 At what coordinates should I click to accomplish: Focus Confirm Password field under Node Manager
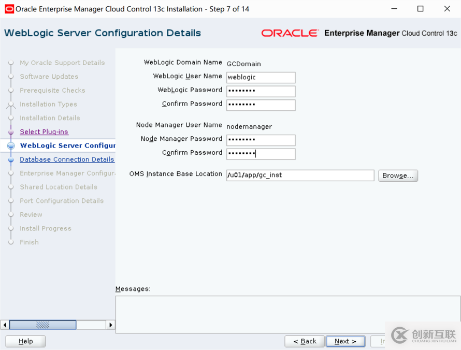tap(261, 154)
